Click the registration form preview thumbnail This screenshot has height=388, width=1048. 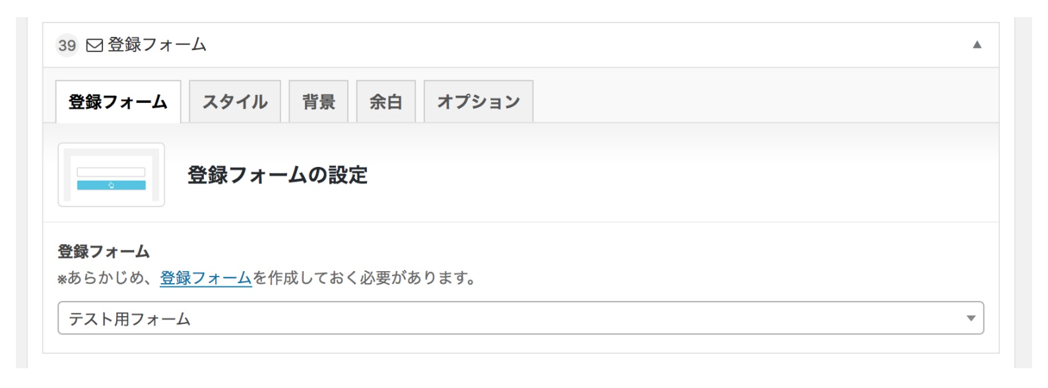(111, 175)
